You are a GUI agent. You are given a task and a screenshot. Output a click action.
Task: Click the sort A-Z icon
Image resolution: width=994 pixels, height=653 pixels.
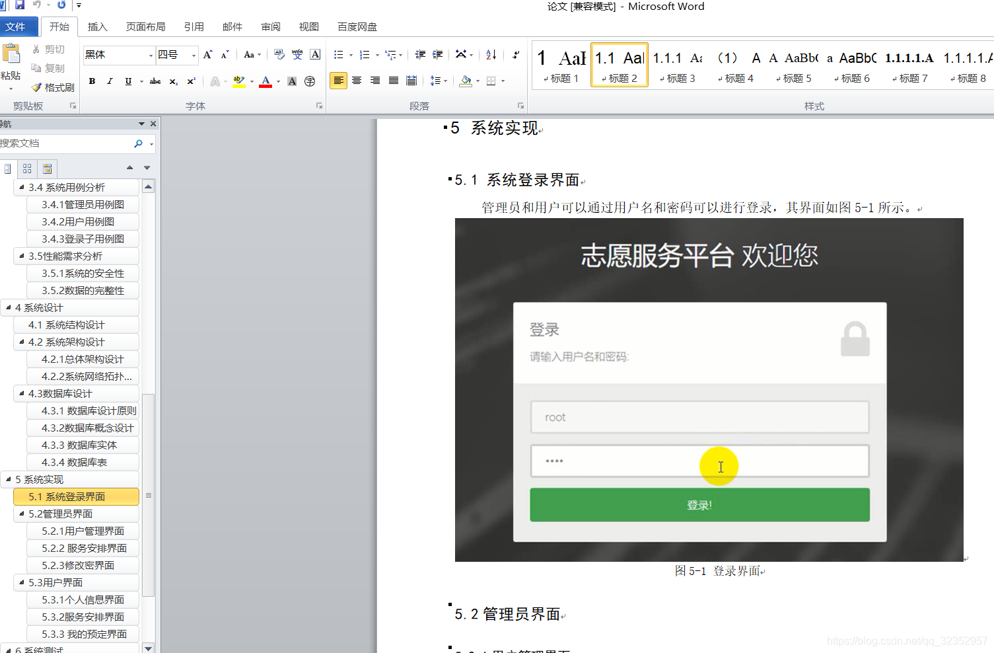click(491, 55)
